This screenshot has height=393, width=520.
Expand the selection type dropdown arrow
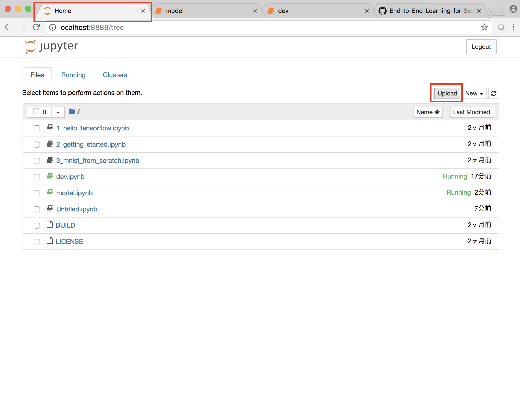(x=58, y=112)
